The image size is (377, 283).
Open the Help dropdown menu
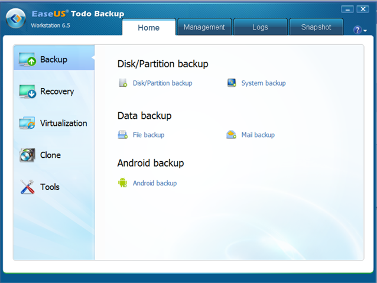360,30
